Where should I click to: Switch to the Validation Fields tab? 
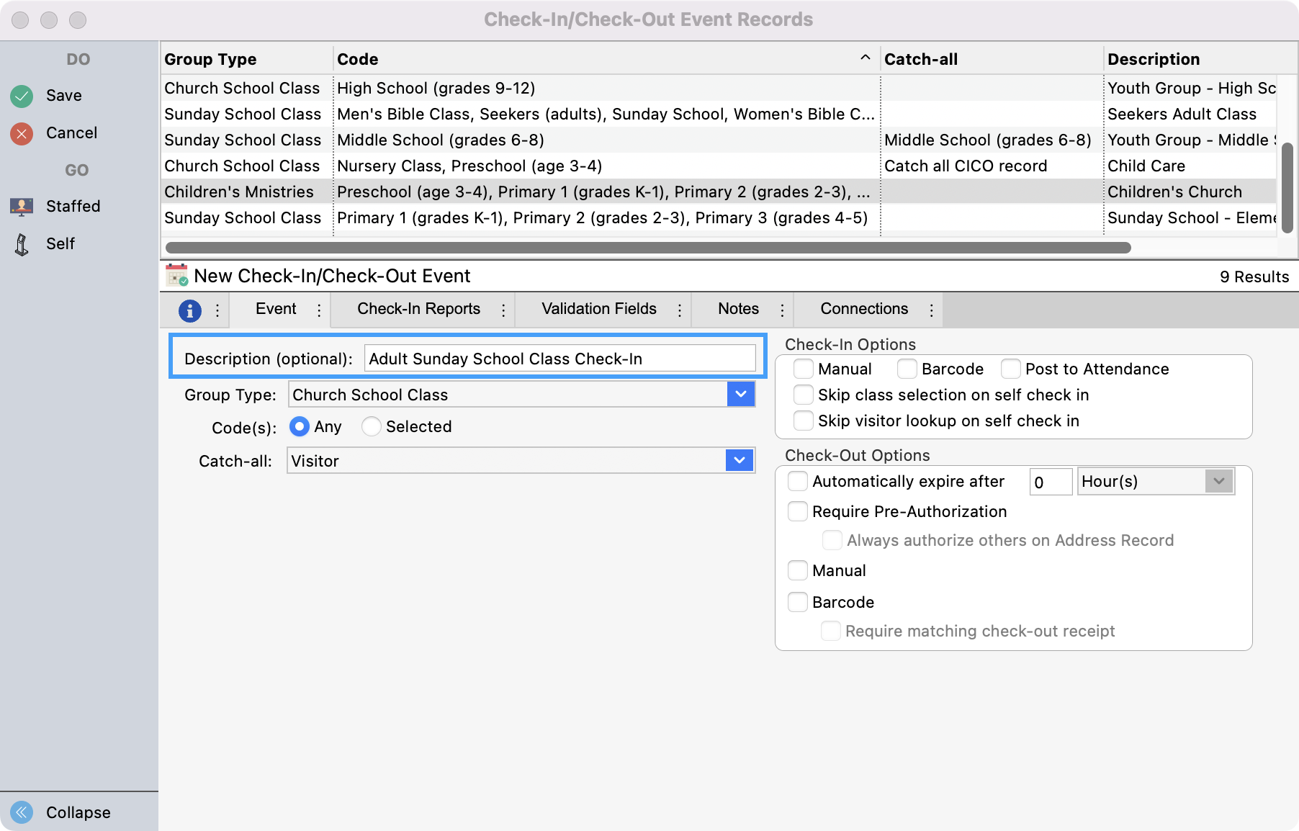[598, 309]
